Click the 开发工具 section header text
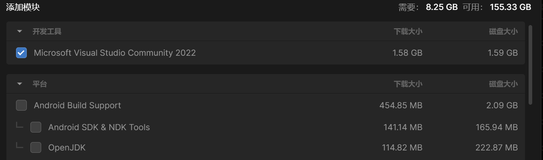543x160 pixels. tap(47, 31)
